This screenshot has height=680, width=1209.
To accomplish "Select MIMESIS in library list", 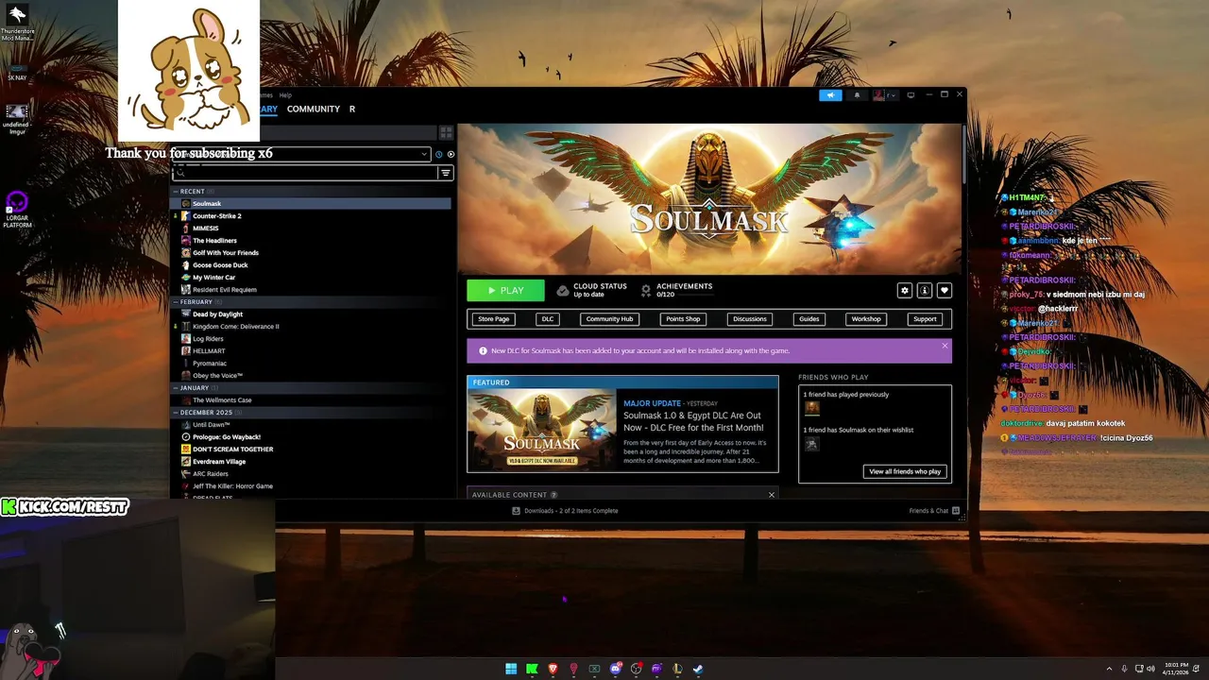I will (x=206, y=229).
